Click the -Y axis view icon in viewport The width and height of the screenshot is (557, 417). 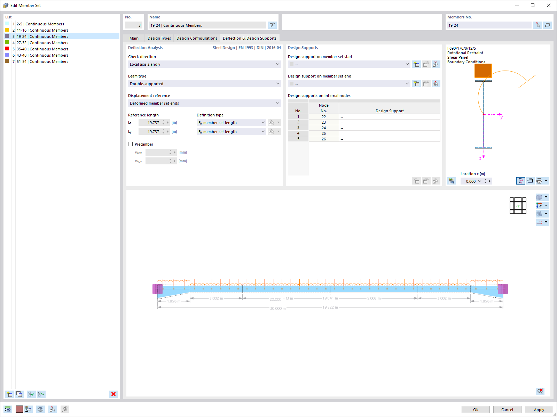point(540,205)
